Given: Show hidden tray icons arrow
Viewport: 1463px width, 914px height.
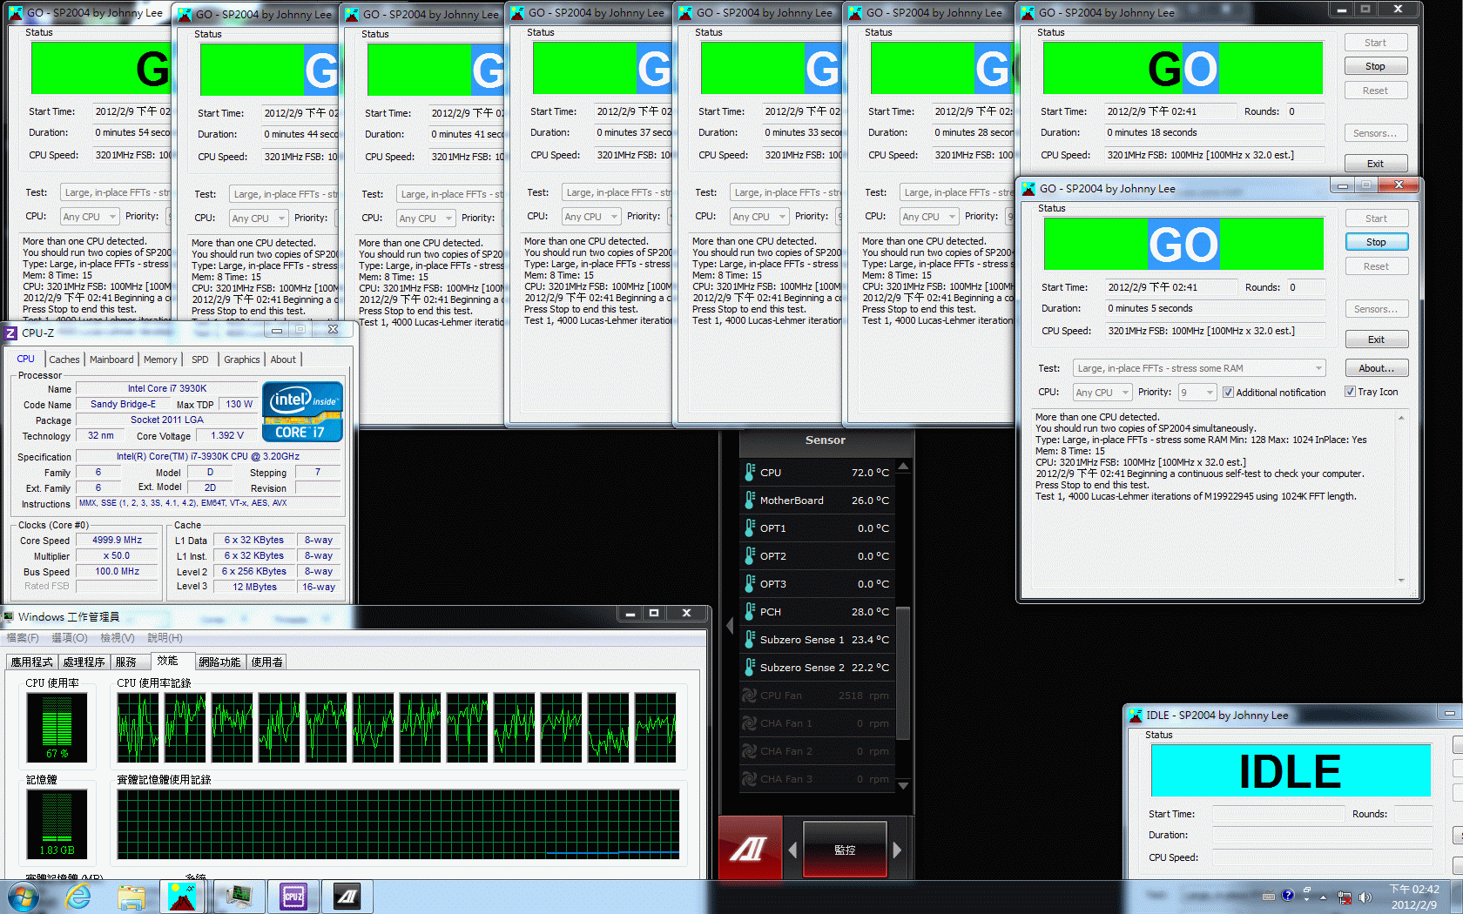Looking at the screenshot, I should pyautogui.click(x=1323, y=897).
